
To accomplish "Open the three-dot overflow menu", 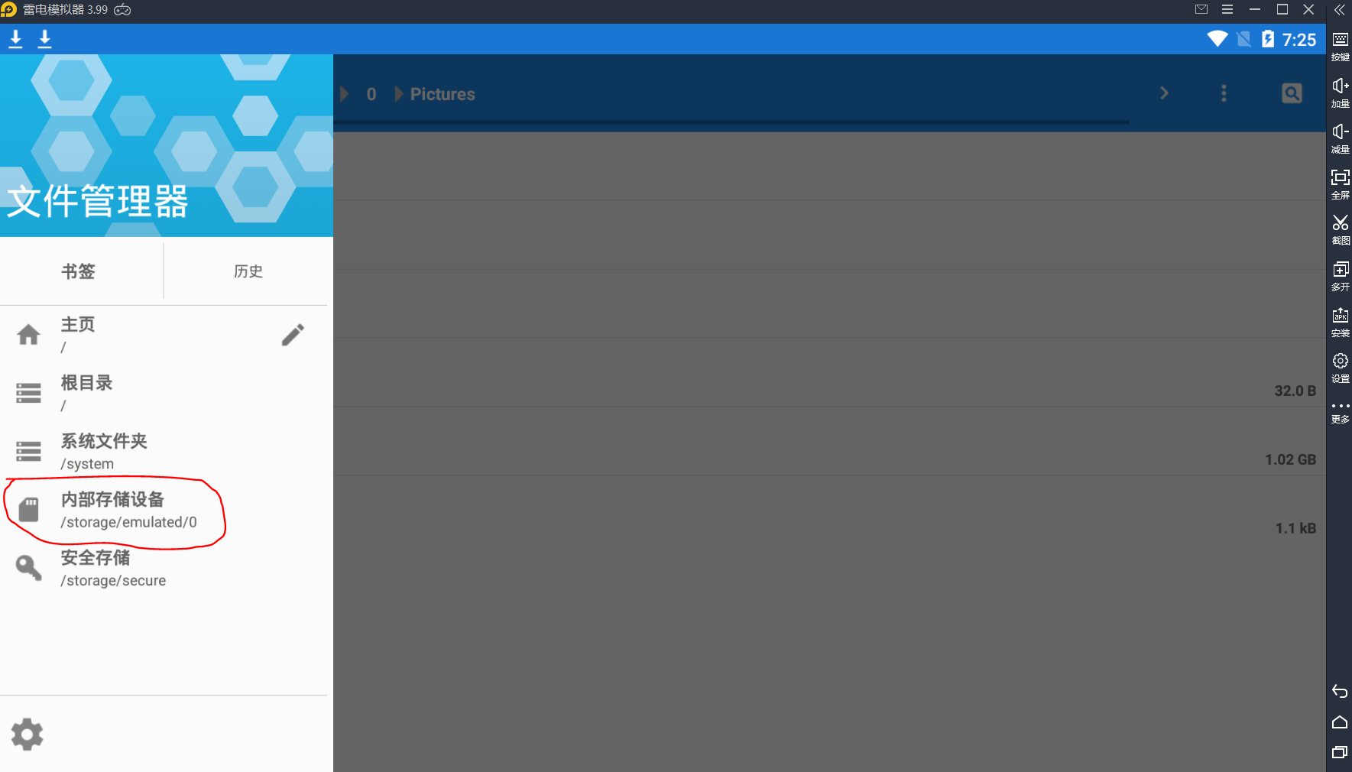I will [x=1224, y=93].
